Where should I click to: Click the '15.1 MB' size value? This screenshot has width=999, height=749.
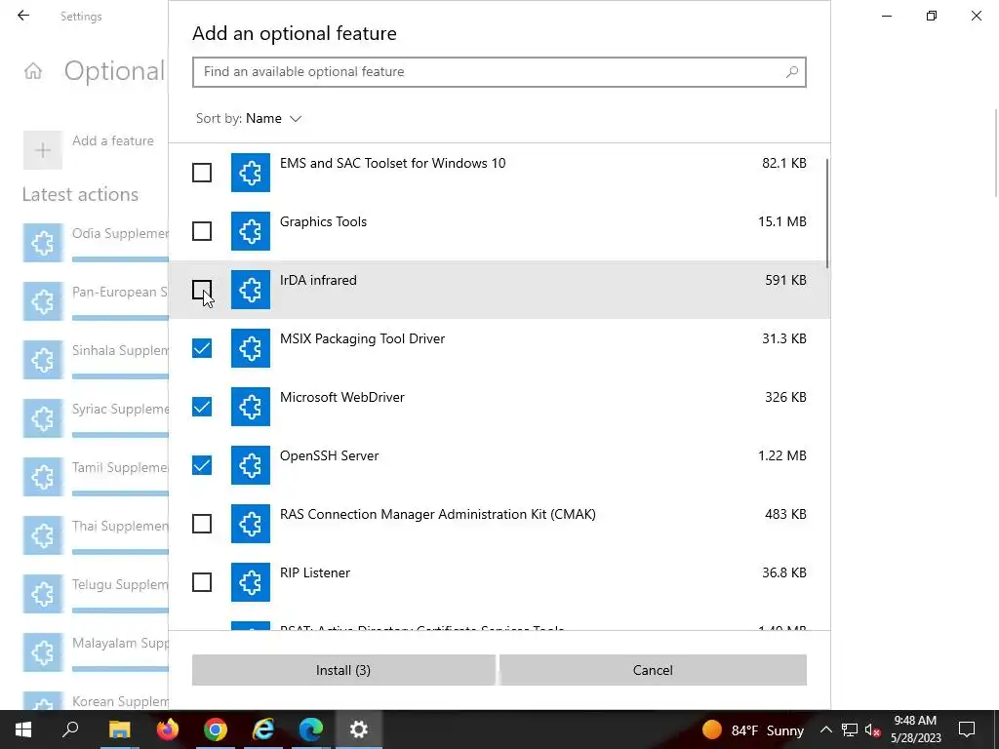tap(782, 221)
